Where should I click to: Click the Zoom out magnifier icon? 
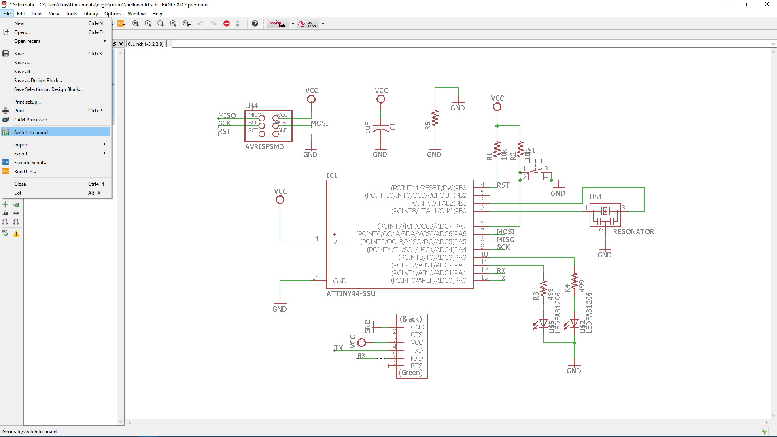coord(161,23)
